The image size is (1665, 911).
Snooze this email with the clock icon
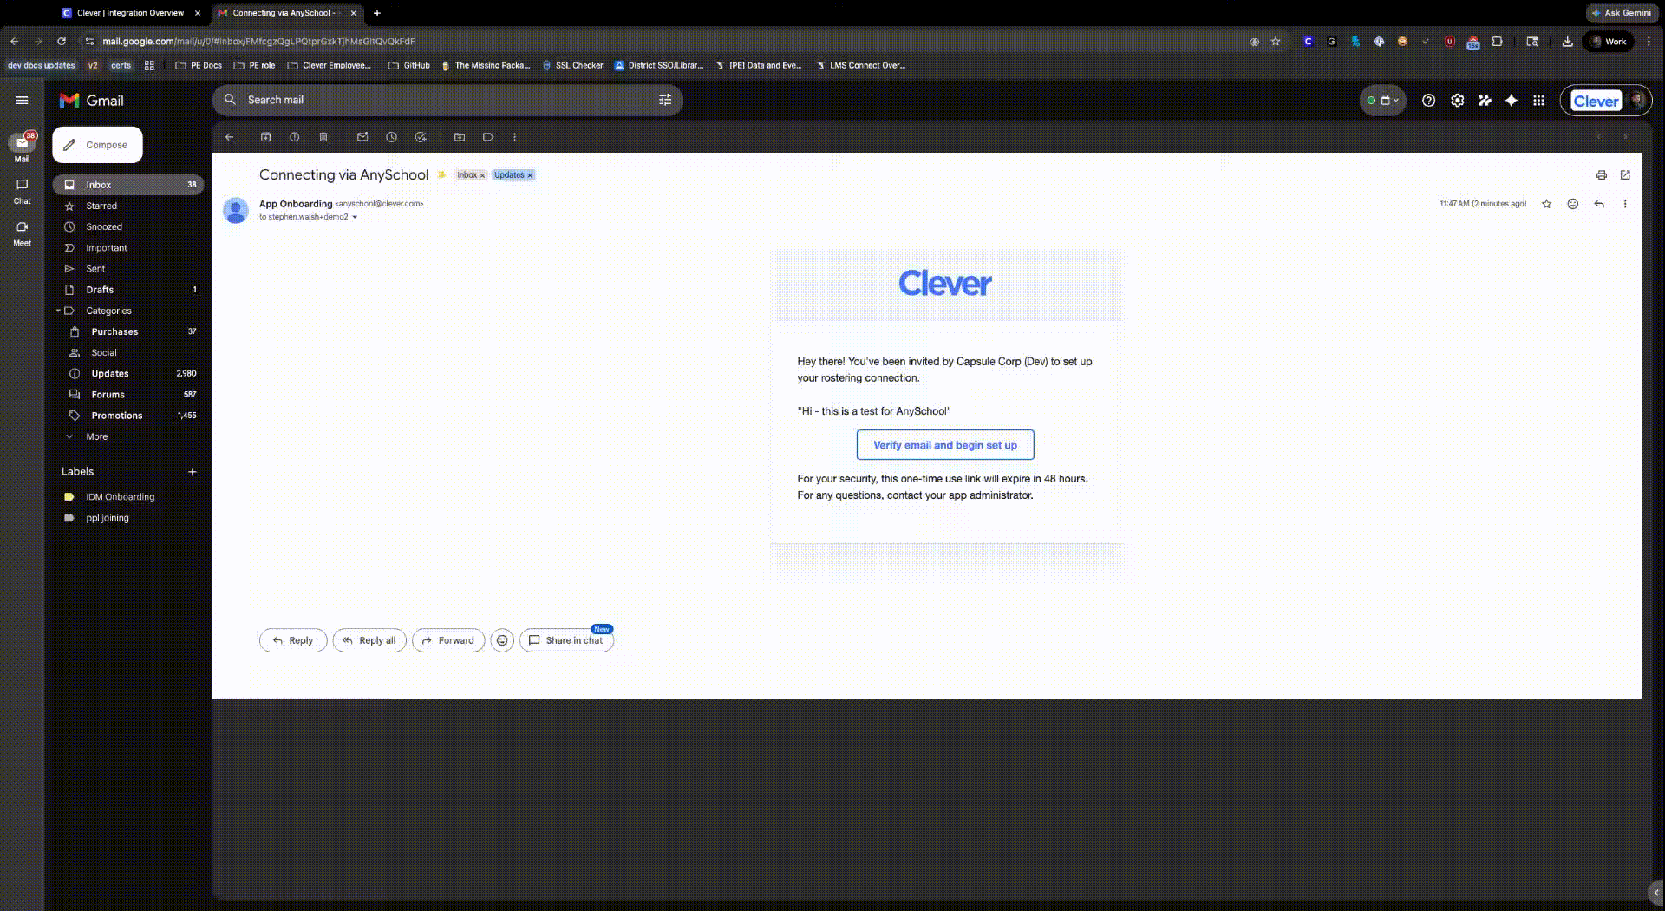coord(392,137)
